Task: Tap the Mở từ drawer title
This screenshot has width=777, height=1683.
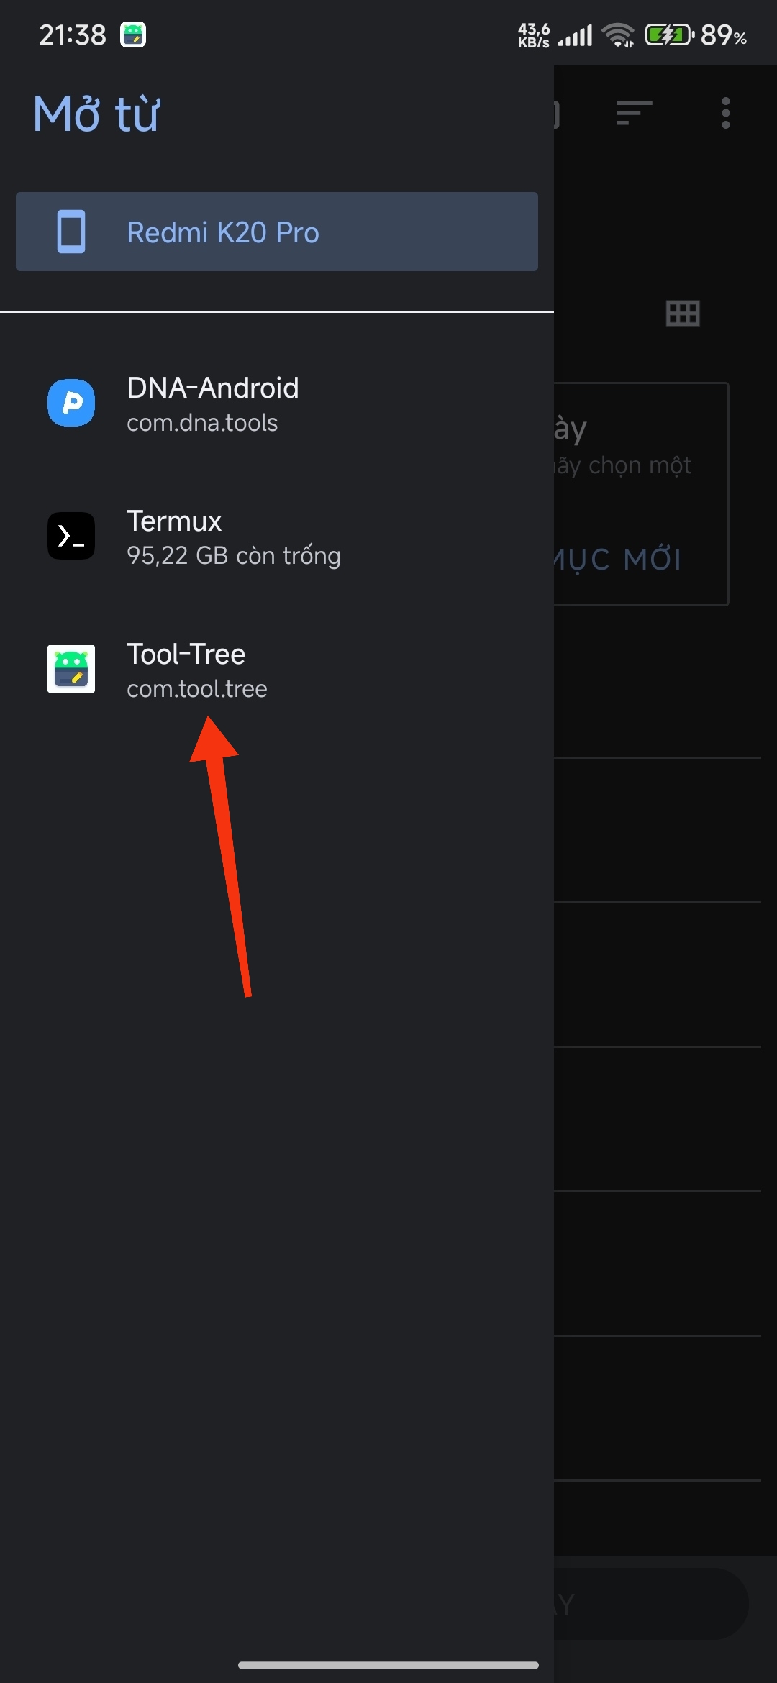Action: coord(97,114)
